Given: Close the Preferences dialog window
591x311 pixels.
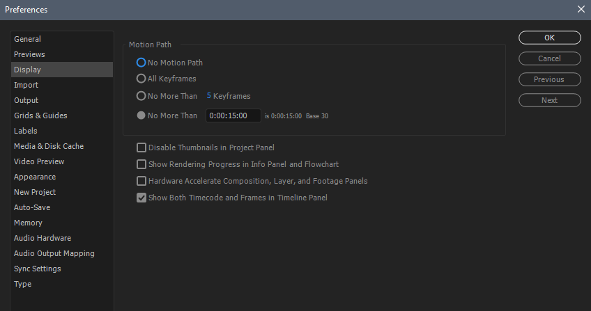Looking at the screenshot, I should click(x=581, y=9).
